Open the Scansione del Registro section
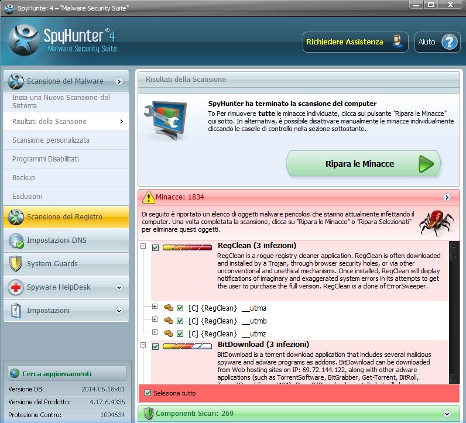Screen dimensions: 466x423 (66, 217)
